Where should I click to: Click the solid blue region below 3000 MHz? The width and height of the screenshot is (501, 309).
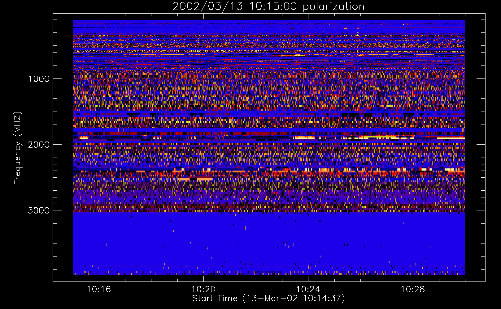[x=269, y=243]
